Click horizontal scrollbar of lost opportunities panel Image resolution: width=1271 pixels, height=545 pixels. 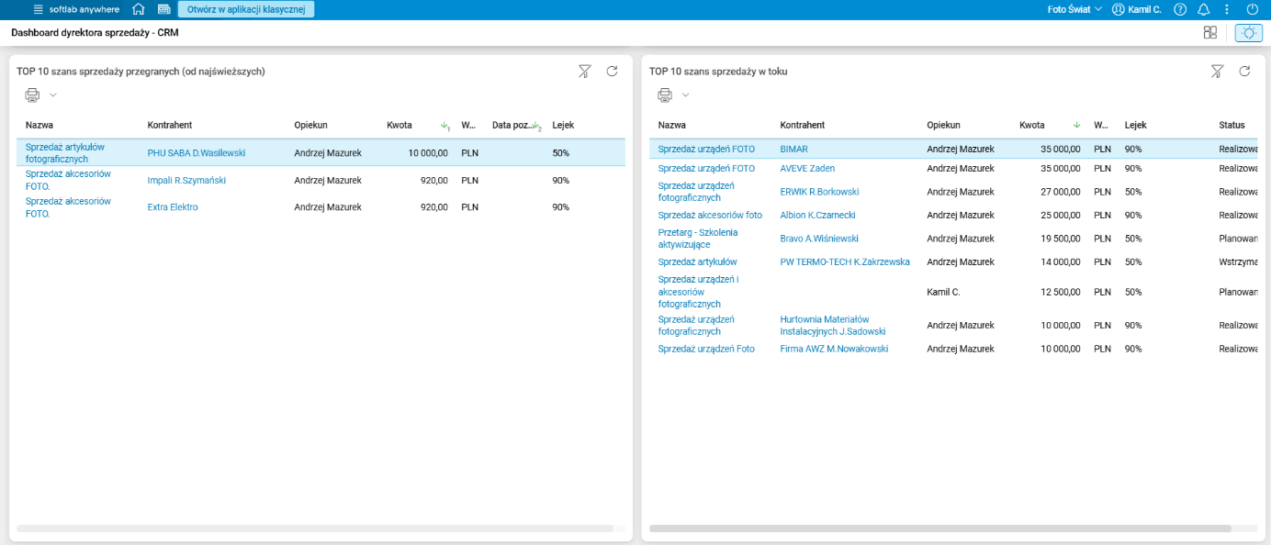pos(315,528)
